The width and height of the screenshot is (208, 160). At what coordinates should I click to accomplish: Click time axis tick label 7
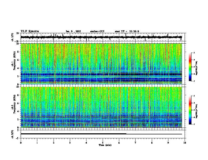(x=136, y=143)
